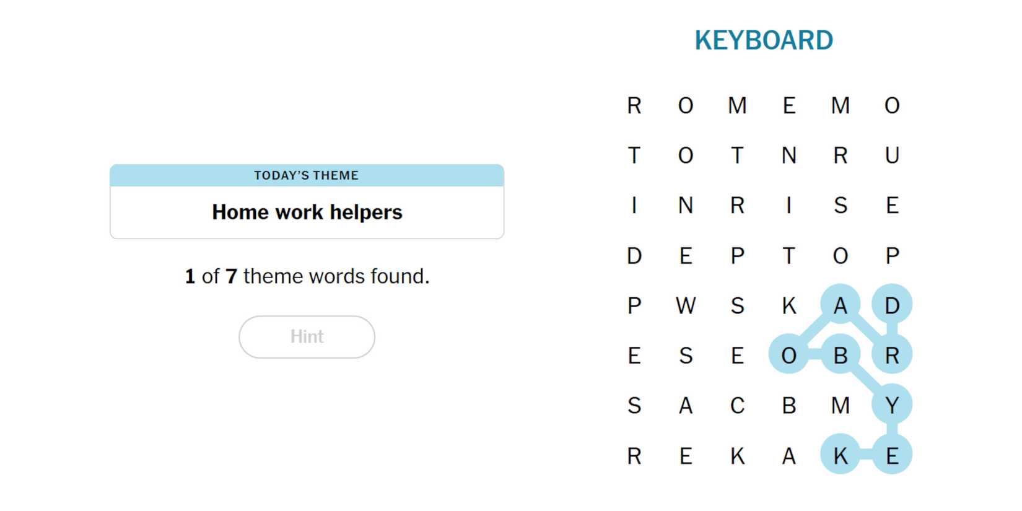
Task: Click the highlighted letter Y
Action: 891,406
